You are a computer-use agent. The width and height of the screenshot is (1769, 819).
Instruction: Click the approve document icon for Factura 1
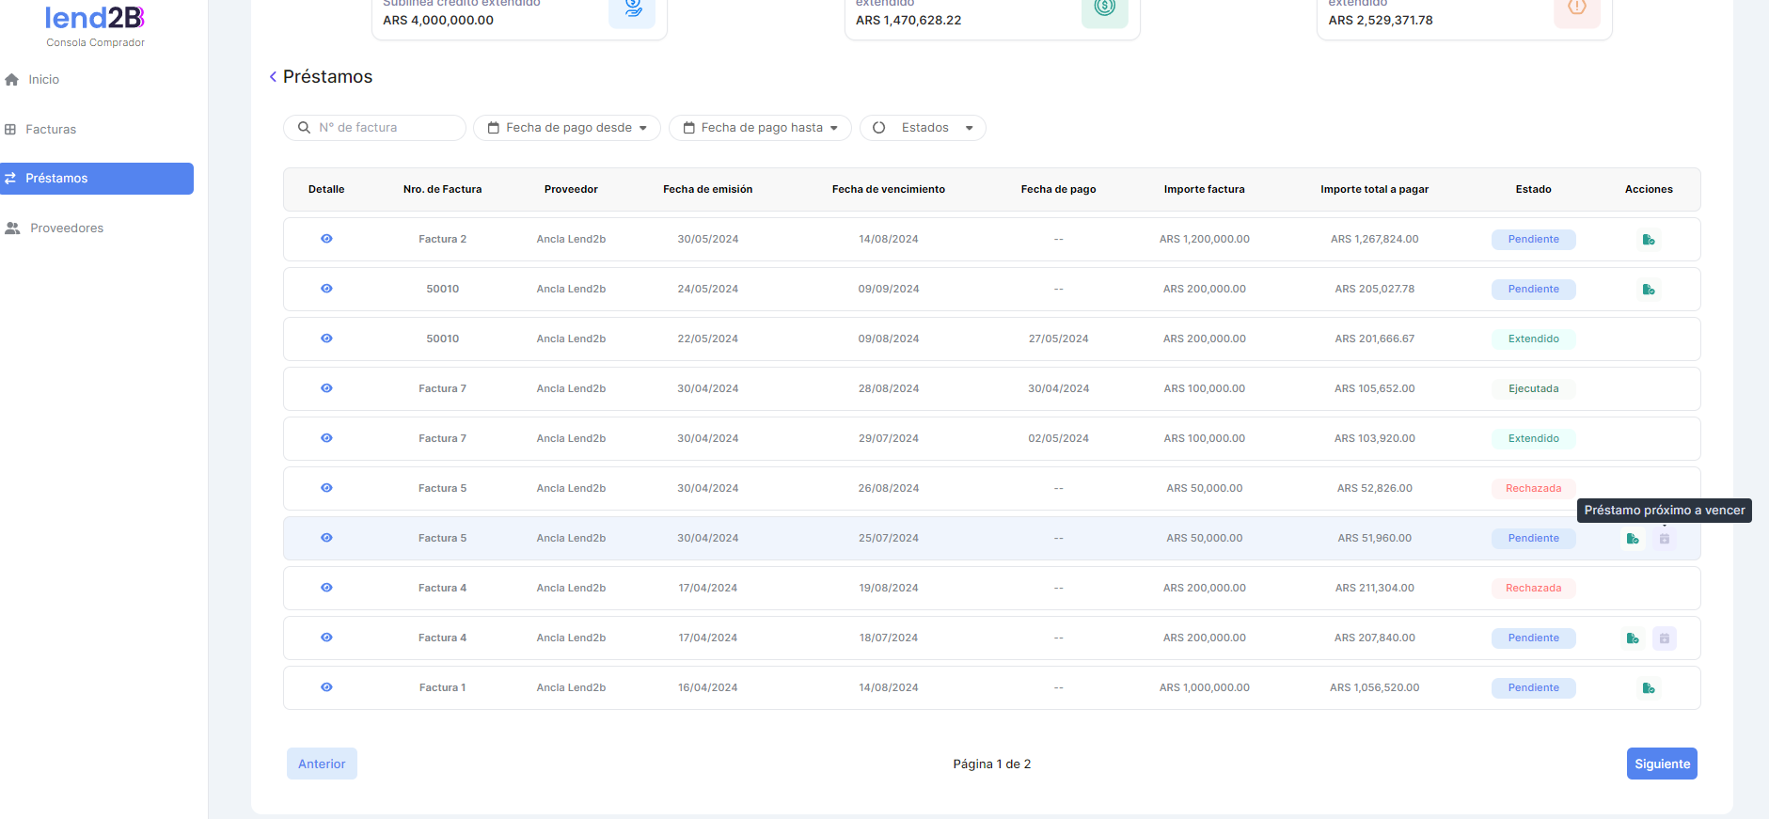click(x=1648, y=688)
